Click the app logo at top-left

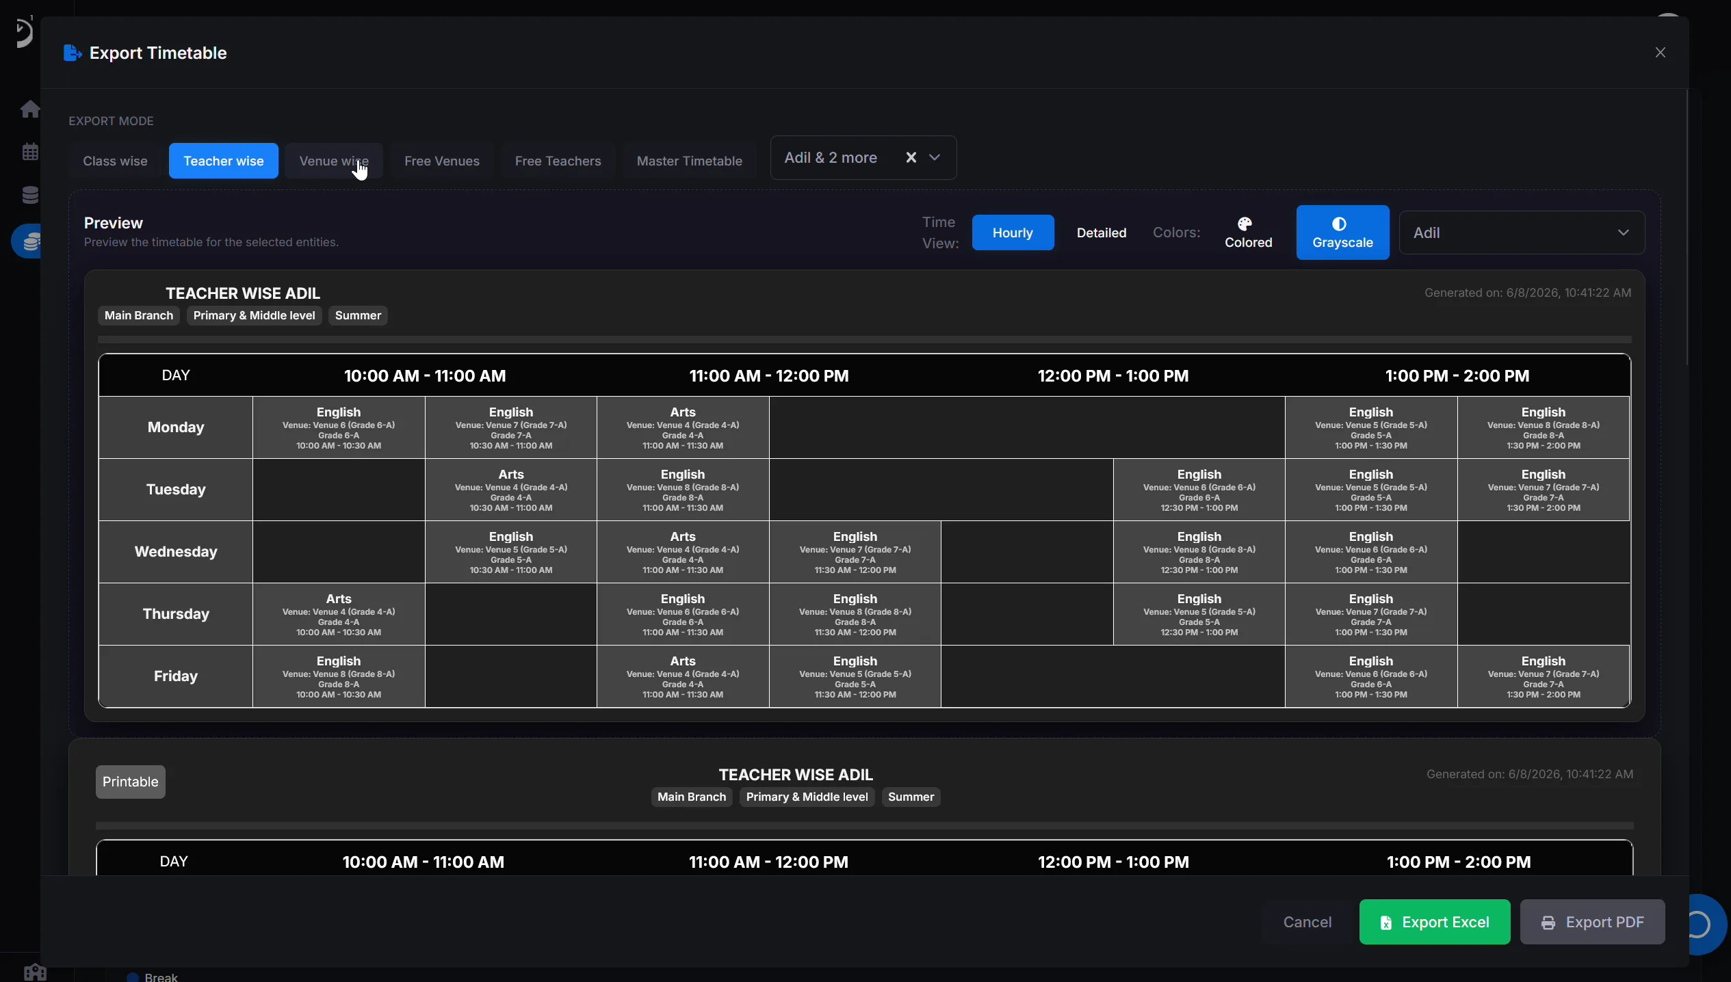[24, 32]
